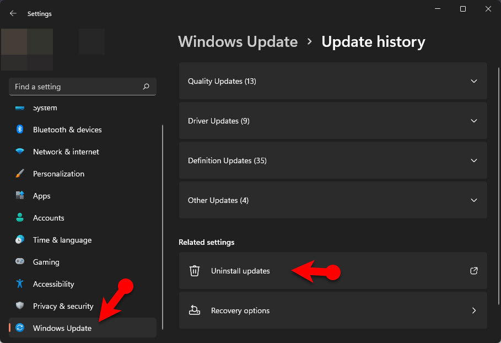
Task: Click the user profile avatar
Action: pyautogui.click(x=27, y=49)
